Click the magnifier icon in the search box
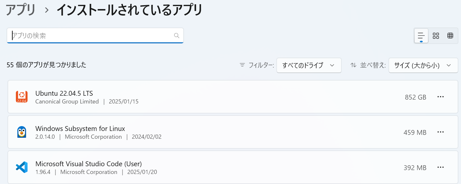 [177, 36]
